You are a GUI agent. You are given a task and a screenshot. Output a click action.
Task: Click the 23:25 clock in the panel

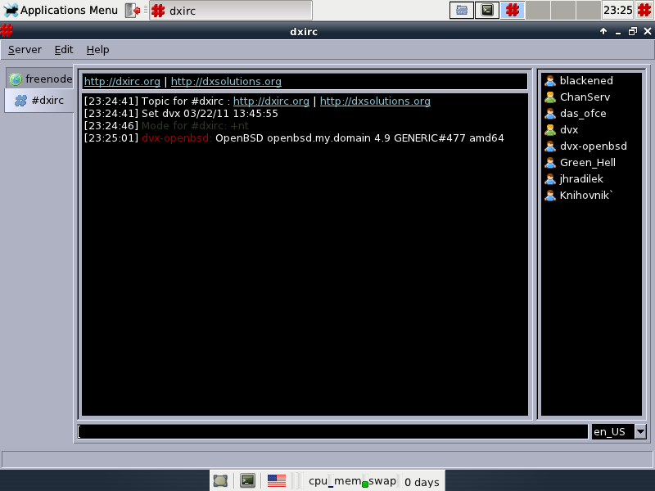(618, 10)
